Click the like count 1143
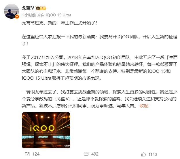 click(x=153, y=154)
